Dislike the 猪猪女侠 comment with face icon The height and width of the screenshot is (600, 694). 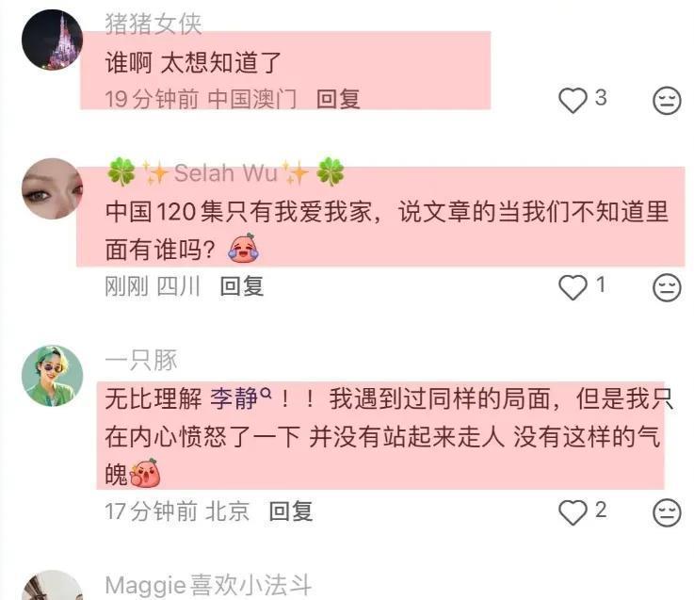[667, 101]
